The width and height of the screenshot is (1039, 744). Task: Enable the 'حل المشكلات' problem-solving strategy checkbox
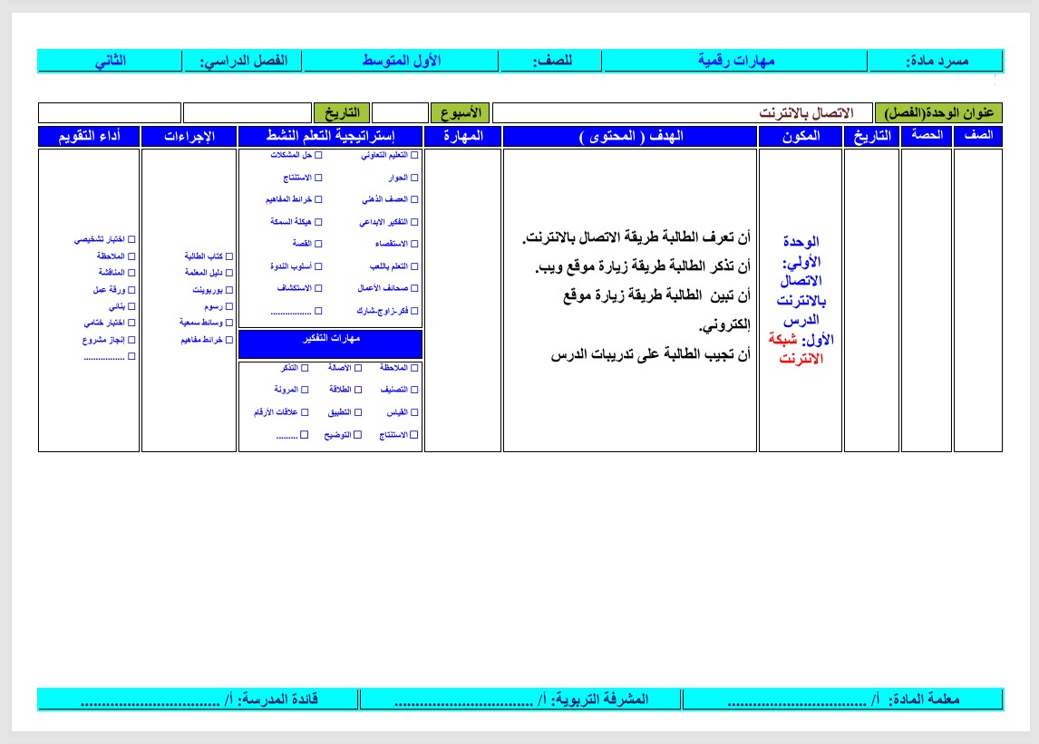click(x=320, y=156)
